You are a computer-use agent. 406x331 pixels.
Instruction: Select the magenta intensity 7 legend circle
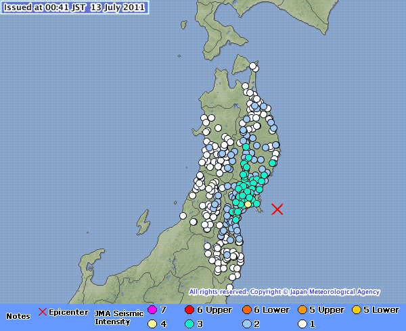[x=152, y=310]
